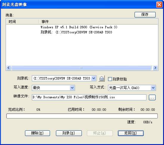Click the burn progress bar
Viewport: 164px width, 145px height.
click(82, 116)
